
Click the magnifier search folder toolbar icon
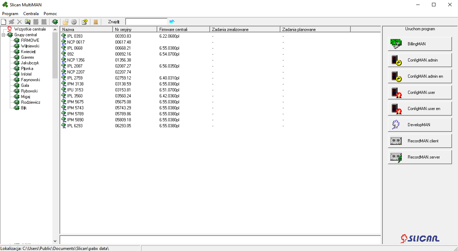point(27,22)
